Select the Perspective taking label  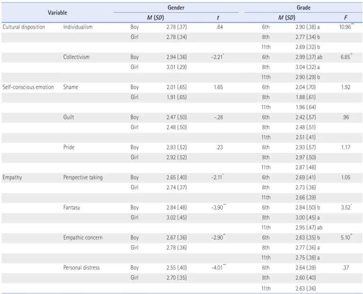pyautogui.click(x=83, y=177)
